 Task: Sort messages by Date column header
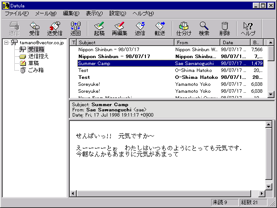[x=235, y=42]
